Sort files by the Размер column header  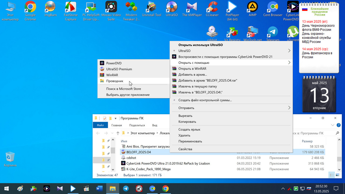click(307, 141)
